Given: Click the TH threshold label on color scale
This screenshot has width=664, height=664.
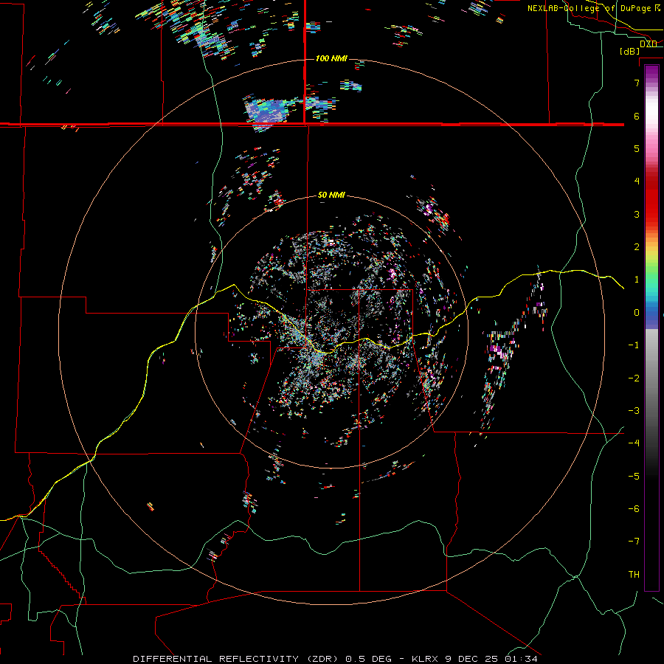Looking at the screenshot, I should click(634, 575).
